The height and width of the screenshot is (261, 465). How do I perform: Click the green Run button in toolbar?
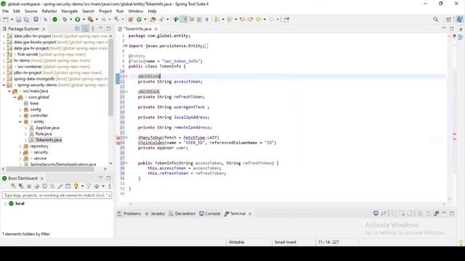(x=78, y=20)
